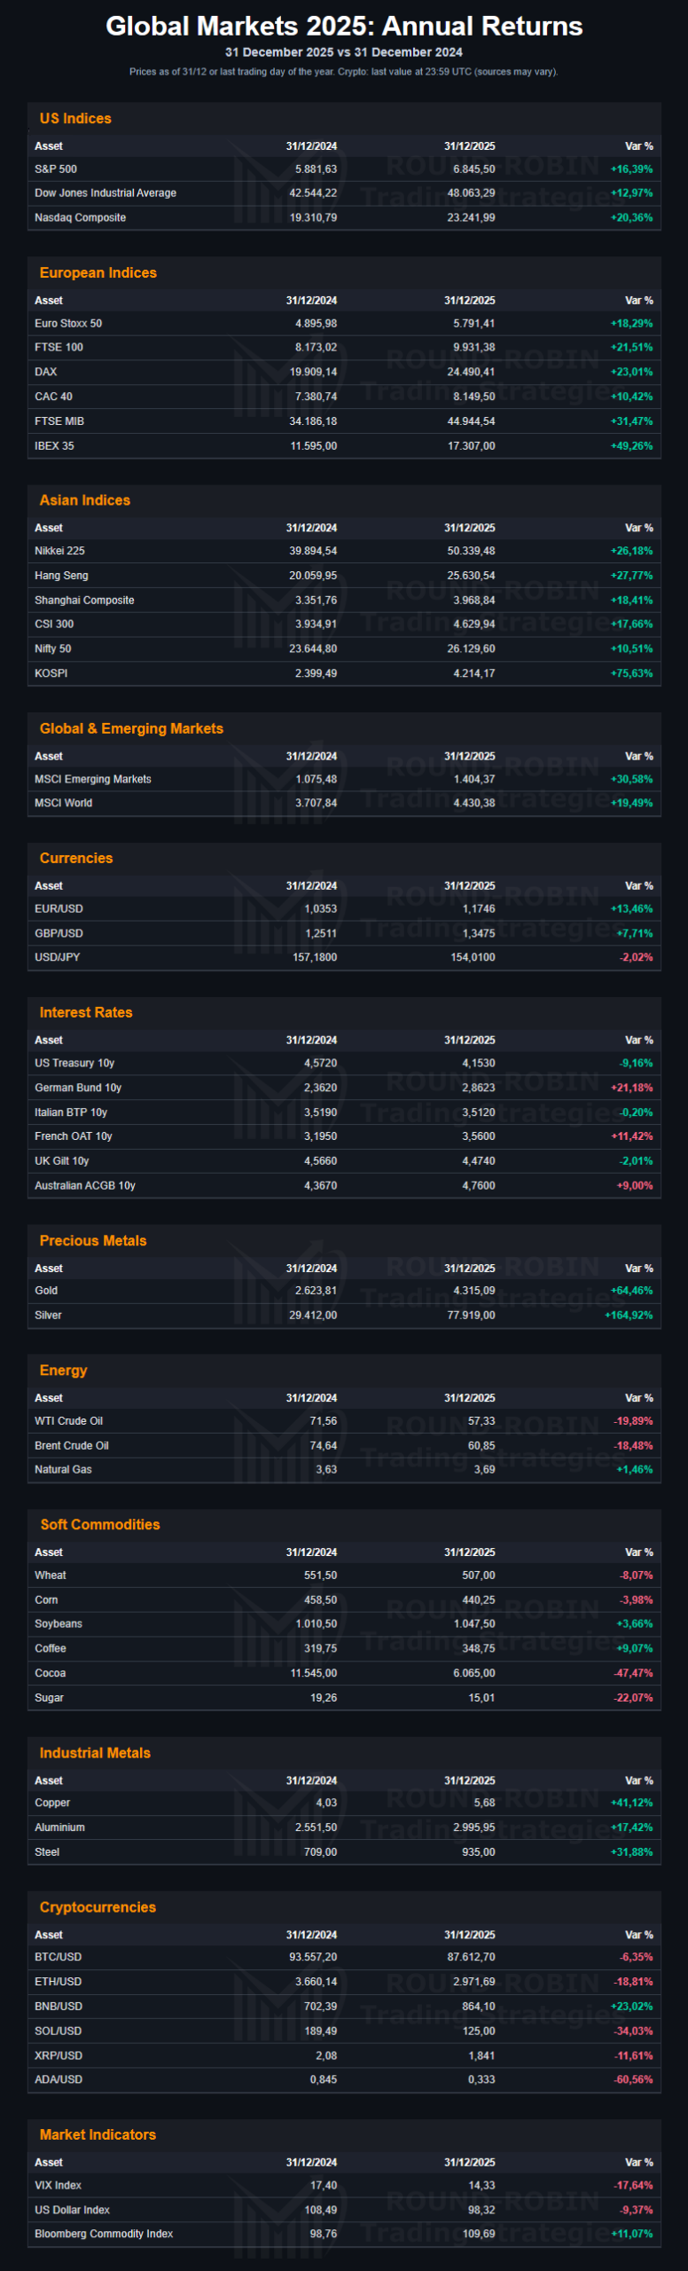Select the Silver +164,92% return value
The height and width of the screenshot is (2271, 688).
tap(629, 1316)
